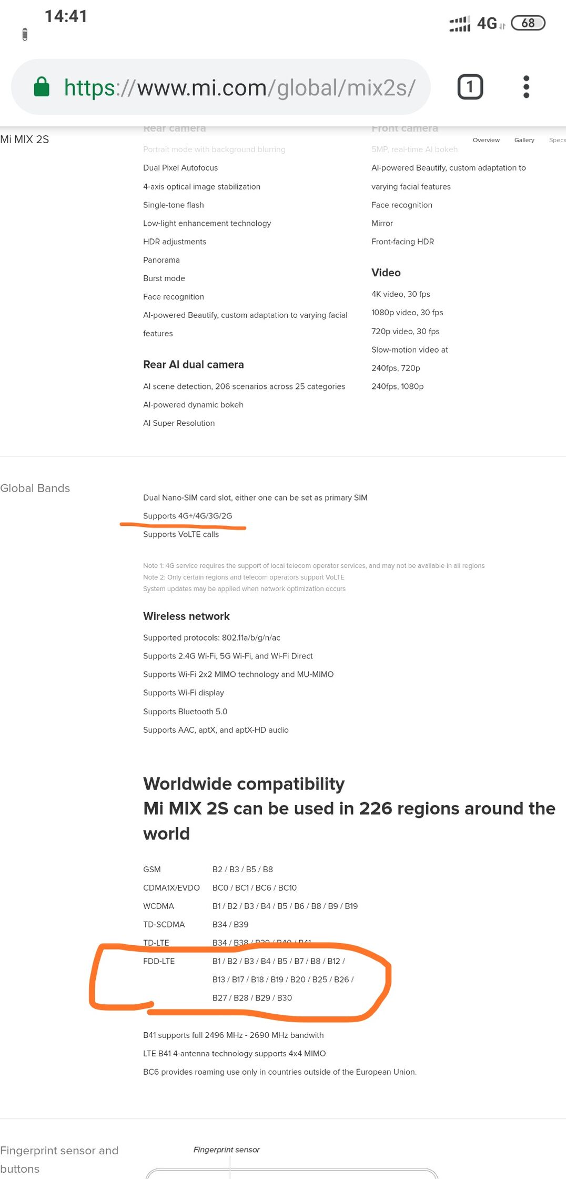Tap the battery indicator showing 68
This screenshot has width=566, height=1179.
[x=528, y=23]
